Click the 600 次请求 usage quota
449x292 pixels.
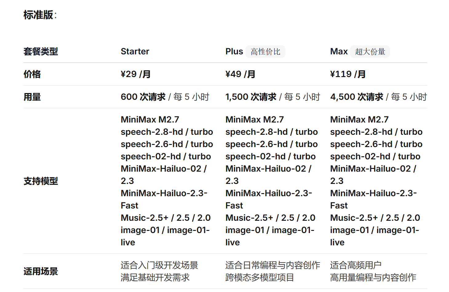143,97
